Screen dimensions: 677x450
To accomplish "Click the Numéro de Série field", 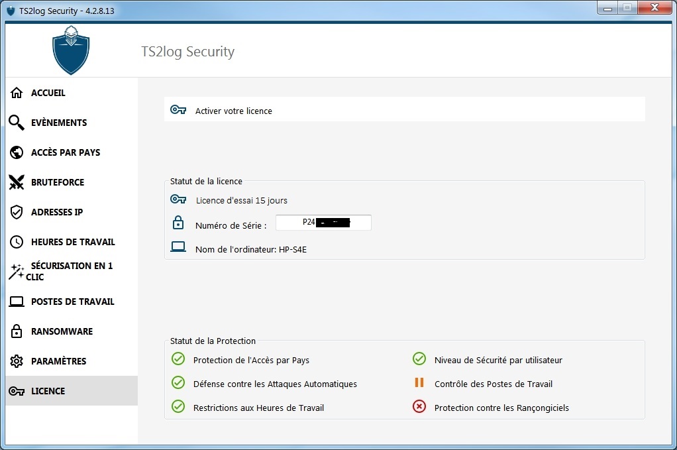I will pyautogui.click(x=323, y=223).
